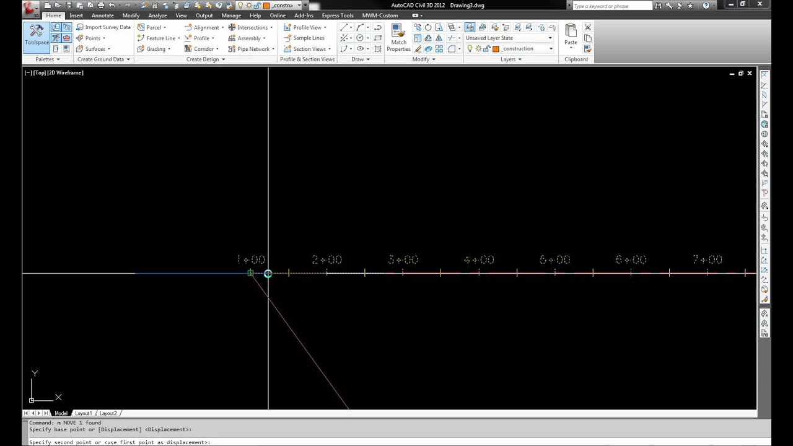Click the Section Views button
The width and height of the screenshot is (793, 446).
pyautogui.click(x=307, y=48)
